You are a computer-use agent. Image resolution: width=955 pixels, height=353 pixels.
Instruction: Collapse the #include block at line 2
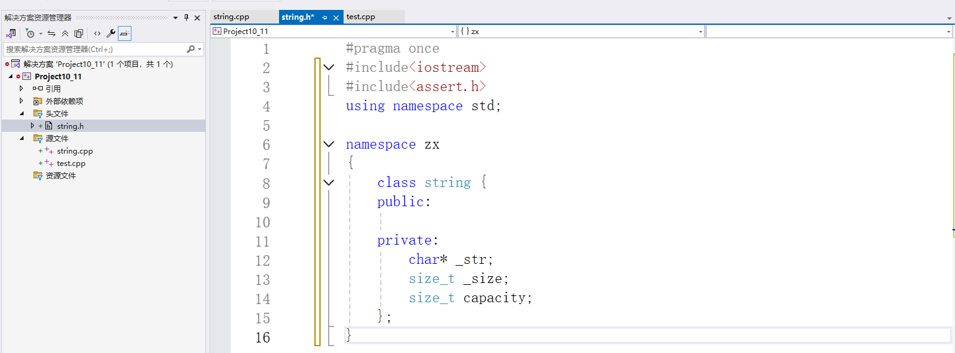(329, 68)
